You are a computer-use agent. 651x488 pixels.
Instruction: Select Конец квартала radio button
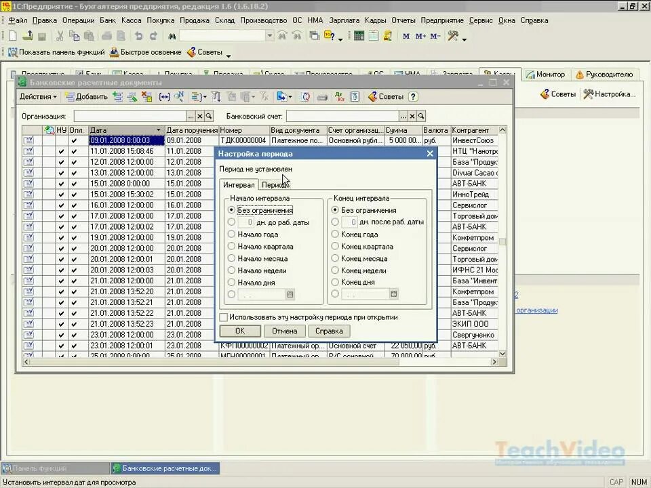click(335, 247)
